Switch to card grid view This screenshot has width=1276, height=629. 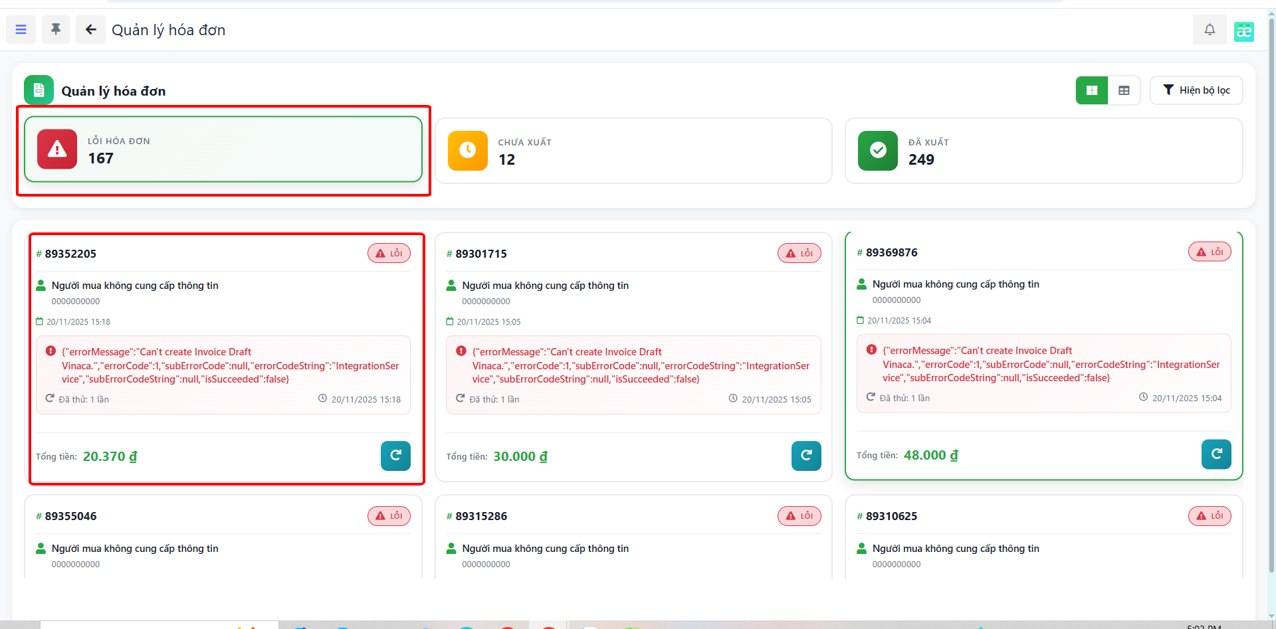(x=1092, y=90)
